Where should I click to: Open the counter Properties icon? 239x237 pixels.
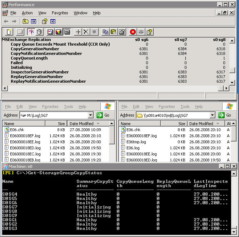[x=122, y=32]
